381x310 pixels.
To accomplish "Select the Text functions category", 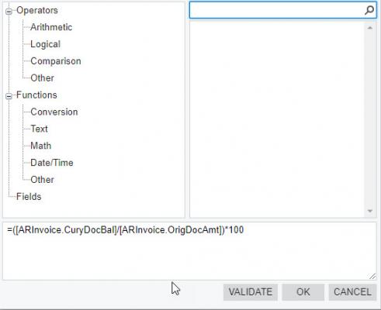I will (x=39, y=129).
